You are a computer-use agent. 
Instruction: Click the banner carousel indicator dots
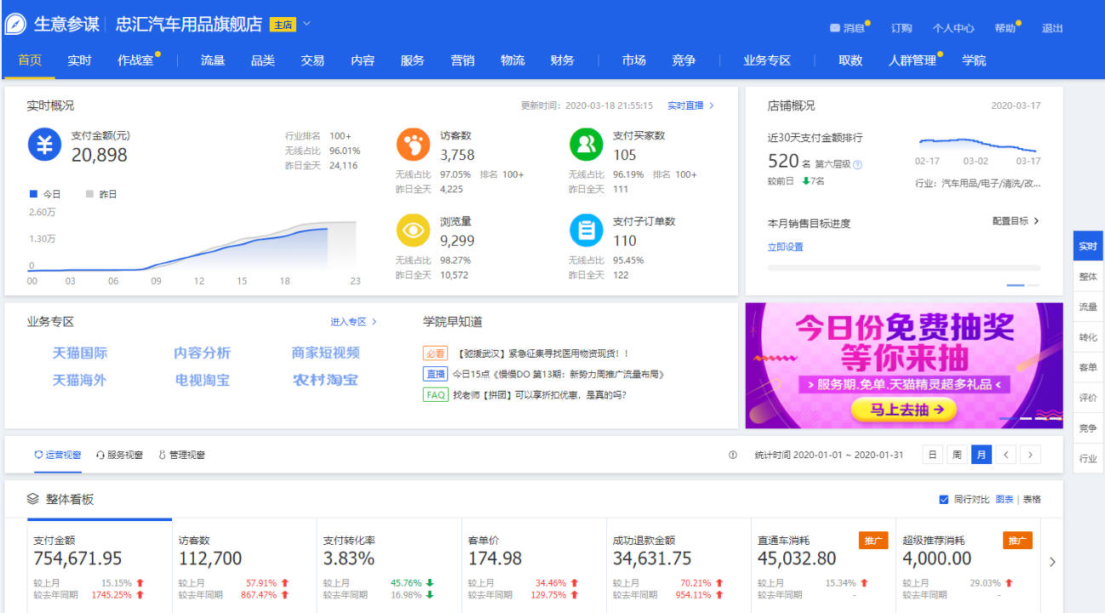click(x=1030, y=418)
